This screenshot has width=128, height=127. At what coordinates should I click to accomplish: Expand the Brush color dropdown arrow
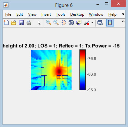(x=92, y=23)
